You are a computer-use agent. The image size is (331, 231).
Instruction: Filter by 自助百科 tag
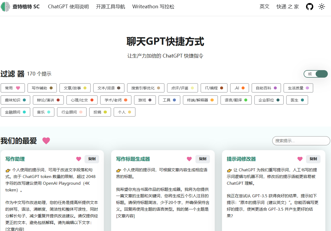266,88
